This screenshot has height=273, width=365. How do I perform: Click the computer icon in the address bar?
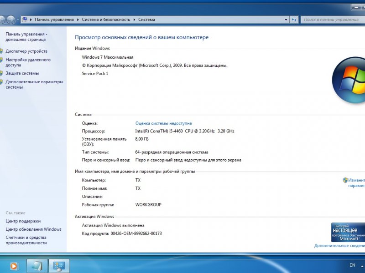[25, 20]
